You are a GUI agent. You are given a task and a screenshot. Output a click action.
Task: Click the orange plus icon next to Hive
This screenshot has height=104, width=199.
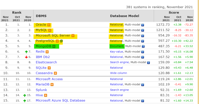pyautogui.click(x=46, y=95)
